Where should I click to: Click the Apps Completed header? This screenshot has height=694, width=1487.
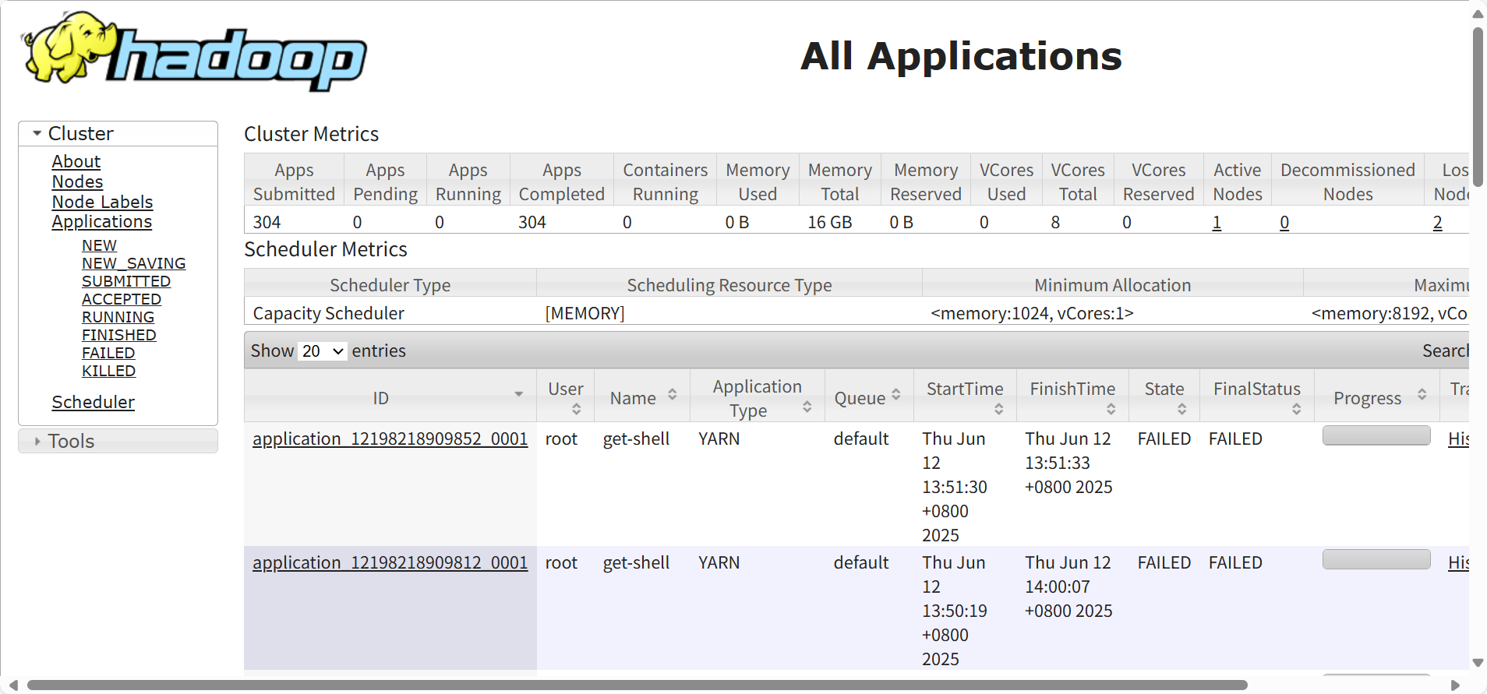point(562,181)
